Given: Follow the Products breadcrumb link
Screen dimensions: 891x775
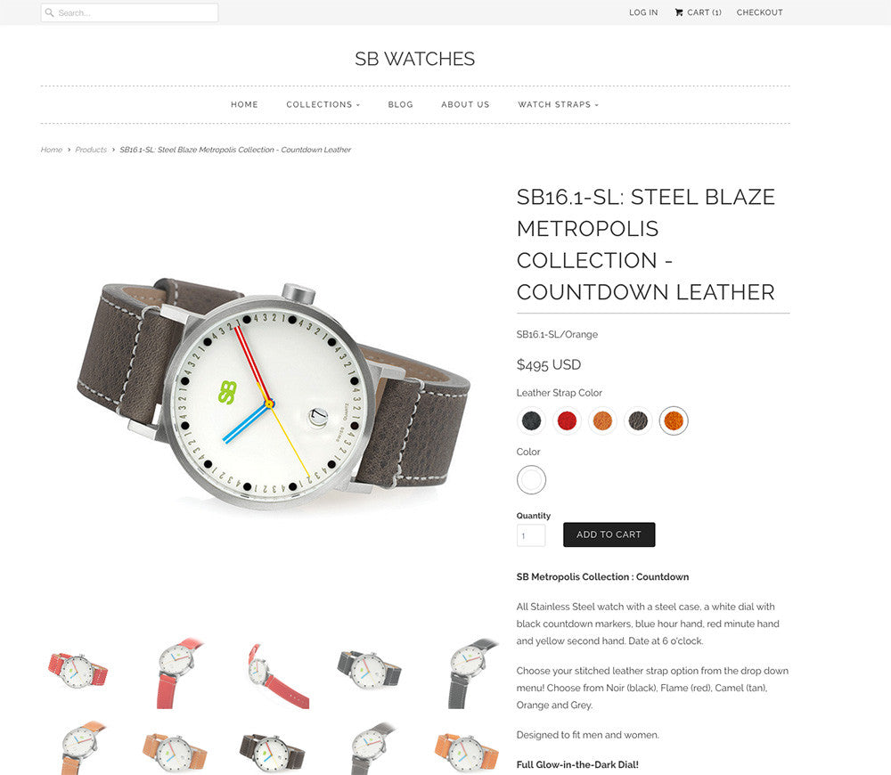Looking at the screenshot, I should [91, 150].
